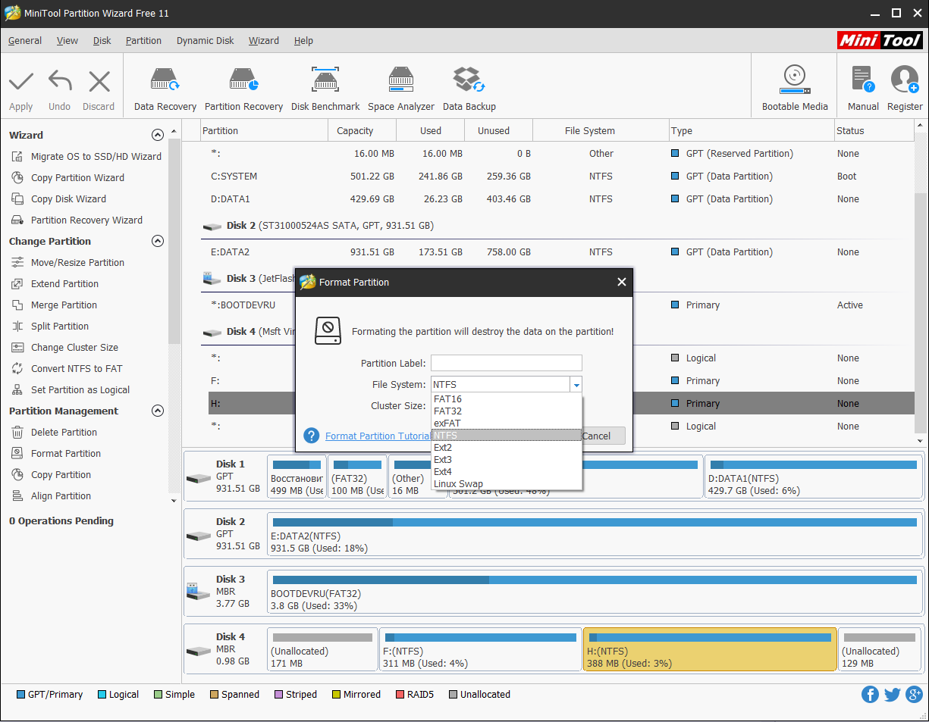Click the Undo arrow icon
Image resolution: width=929 pixels, height=722 pixels.
coord(60,81)
